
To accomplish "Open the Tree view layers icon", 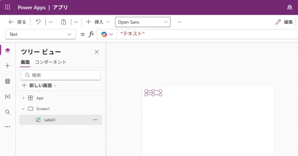I will coord(8,50).
